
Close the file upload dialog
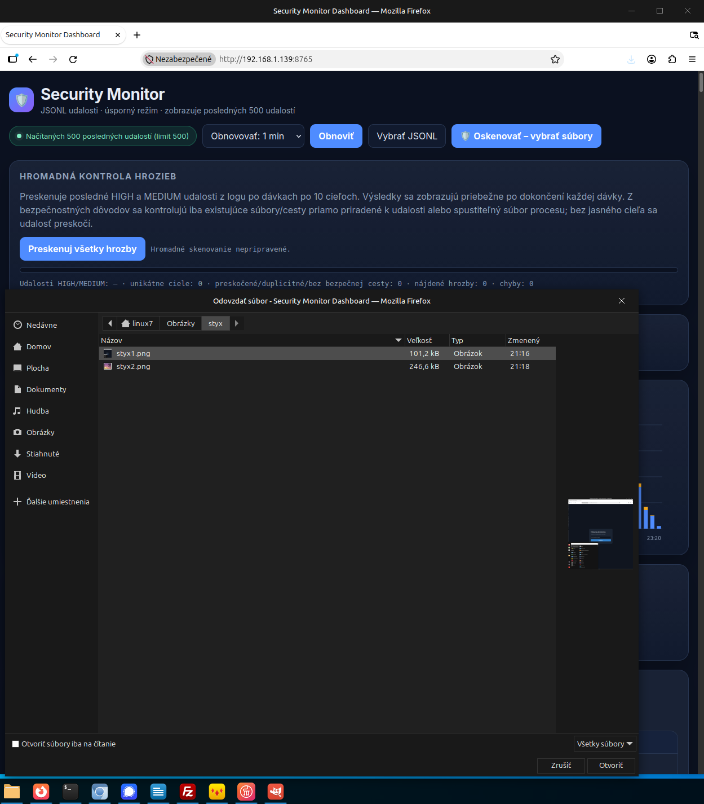click(622, 301)
